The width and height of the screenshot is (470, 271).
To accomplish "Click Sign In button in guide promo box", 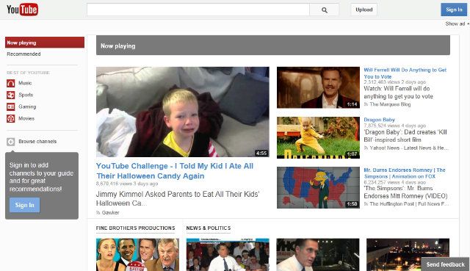I will (24, 205).
